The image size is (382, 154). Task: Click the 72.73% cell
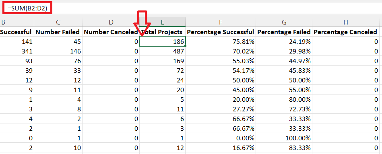(x=284, y=109)
